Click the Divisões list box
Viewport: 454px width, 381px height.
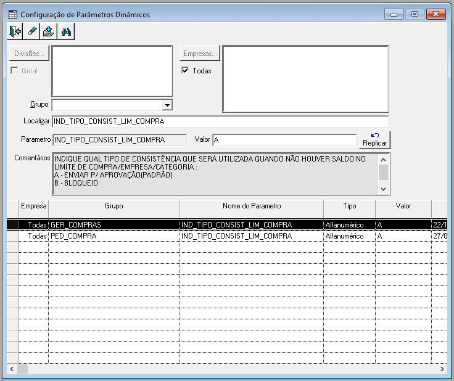click(x=112, y=71)
